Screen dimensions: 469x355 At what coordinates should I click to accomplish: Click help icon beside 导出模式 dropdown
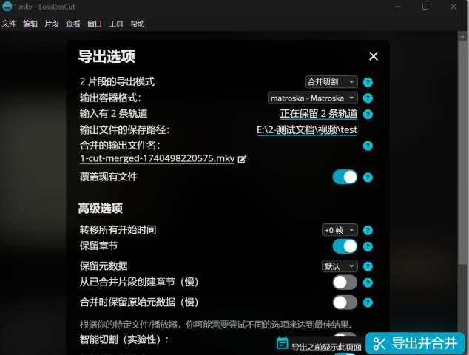pos(368,82)
